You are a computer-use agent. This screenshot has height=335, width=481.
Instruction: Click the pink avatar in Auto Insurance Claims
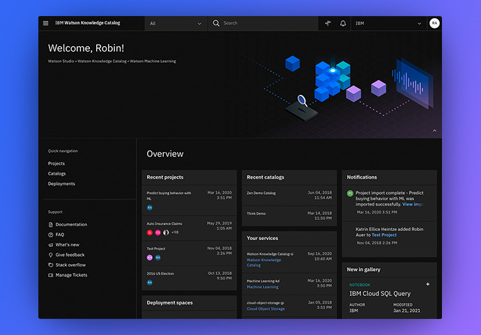[x=158, y=232]
